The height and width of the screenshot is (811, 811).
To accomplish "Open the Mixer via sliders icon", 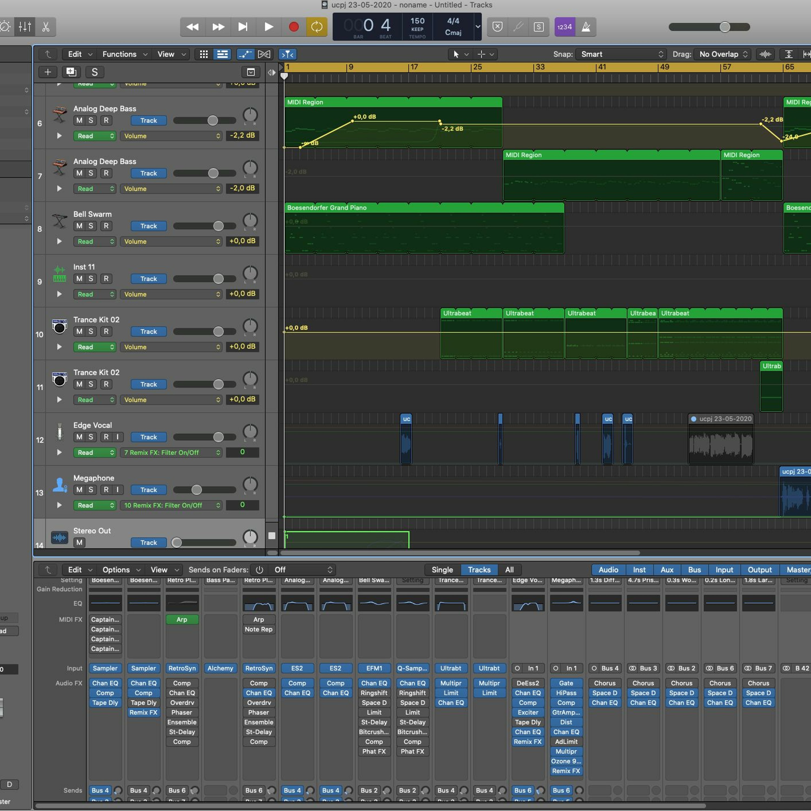I will click(25, 27).
